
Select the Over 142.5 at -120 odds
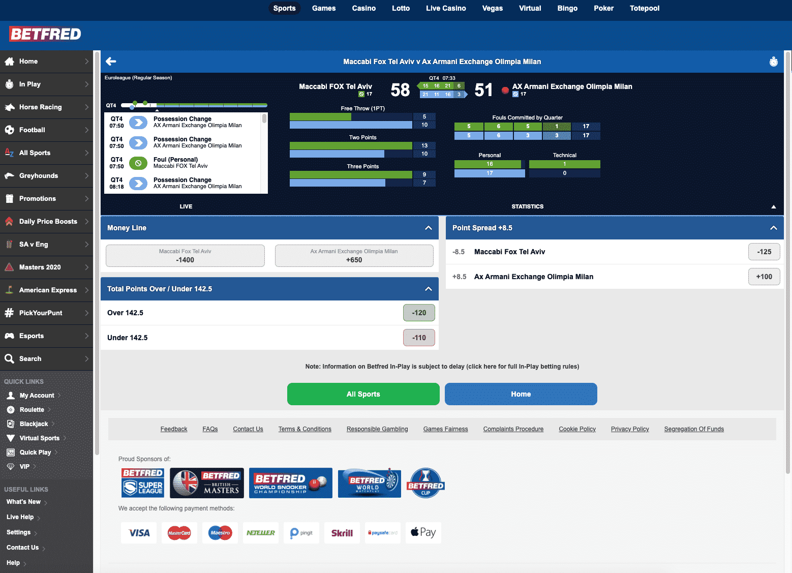[x=419, y=312]
